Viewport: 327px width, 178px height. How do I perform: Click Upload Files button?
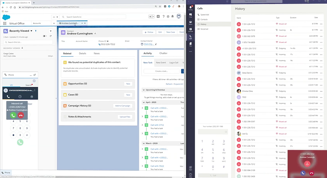pos(125,117)
